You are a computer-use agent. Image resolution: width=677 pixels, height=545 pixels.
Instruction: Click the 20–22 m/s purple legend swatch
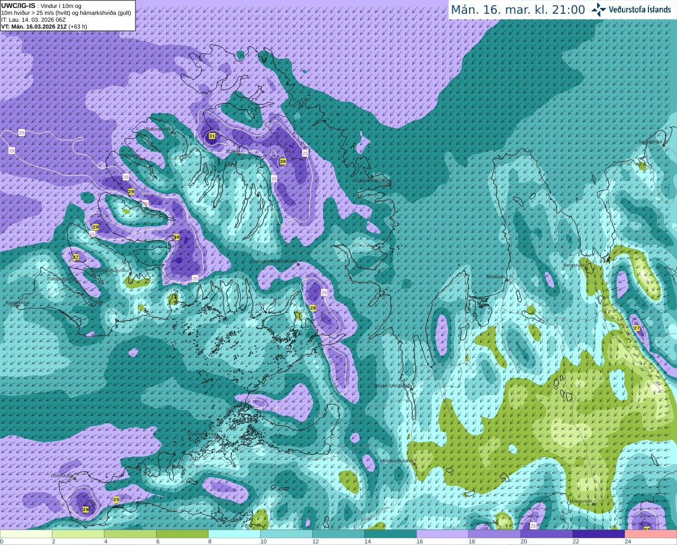[x=547, y=534]
